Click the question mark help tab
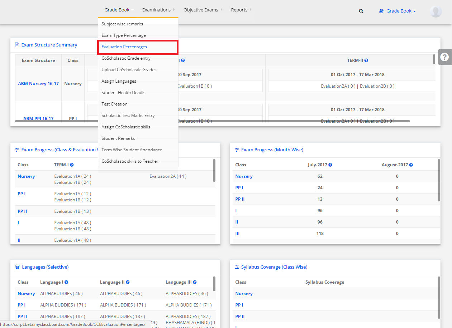 coord(444,57)
